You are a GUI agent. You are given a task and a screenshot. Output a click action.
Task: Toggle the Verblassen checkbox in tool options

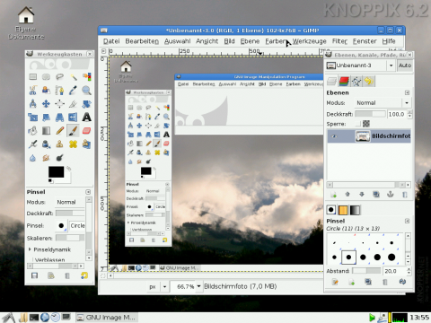pyautogui.click(x=31, y=259)
